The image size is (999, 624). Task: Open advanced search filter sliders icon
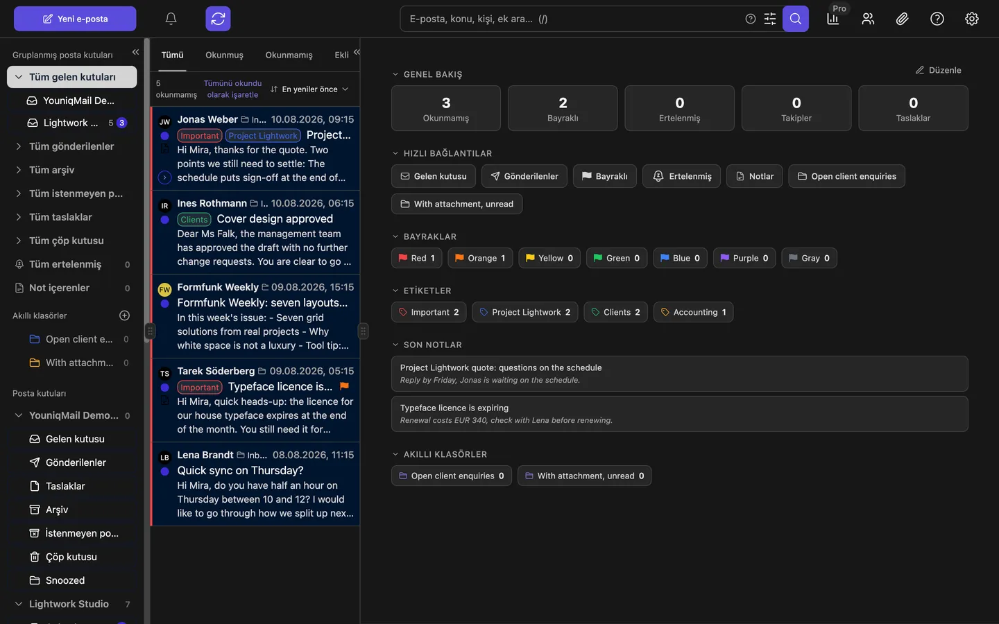(x=770, y=19)
